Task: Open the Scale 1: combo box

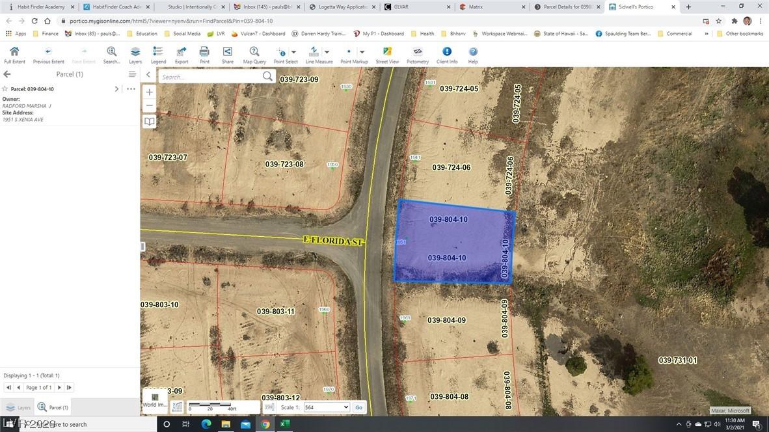Action: pyautogui.click(x=326, y=407)
